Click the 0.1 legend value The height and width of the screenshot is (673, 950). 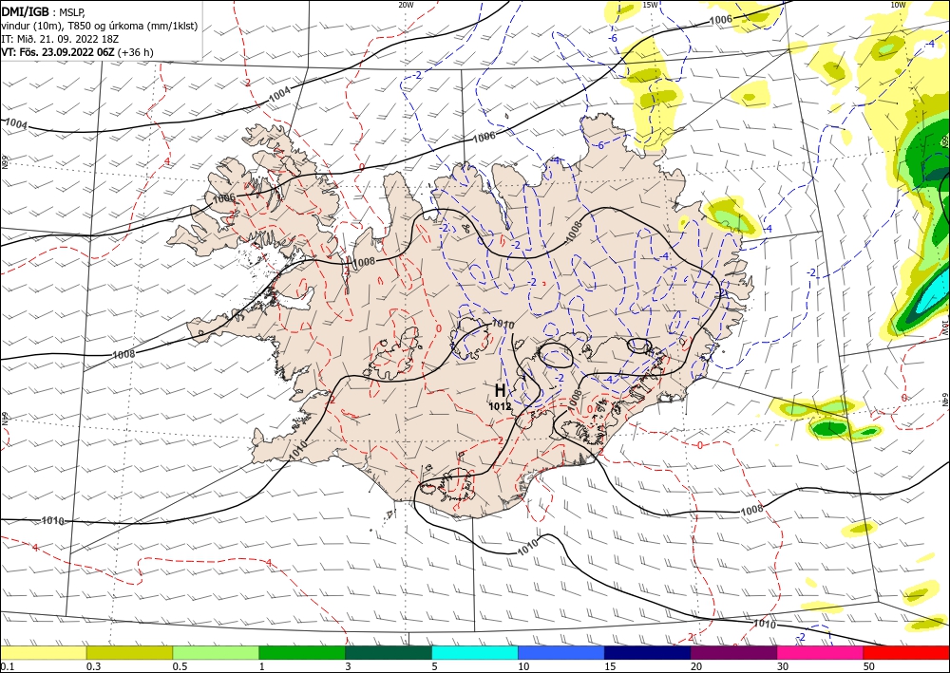7,666
